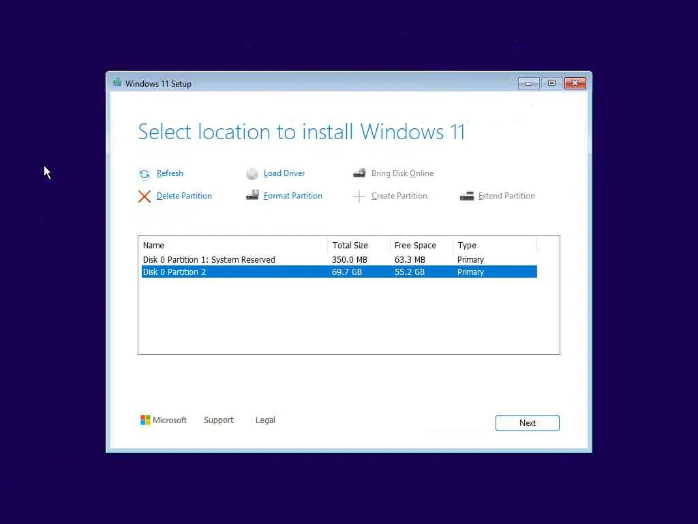Click the 55.2 GB free space cell
This screenshot has height=524, width=698.
point(409,272)
